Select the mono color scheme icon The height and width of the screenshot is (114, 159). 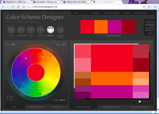(x=11, y=30)
